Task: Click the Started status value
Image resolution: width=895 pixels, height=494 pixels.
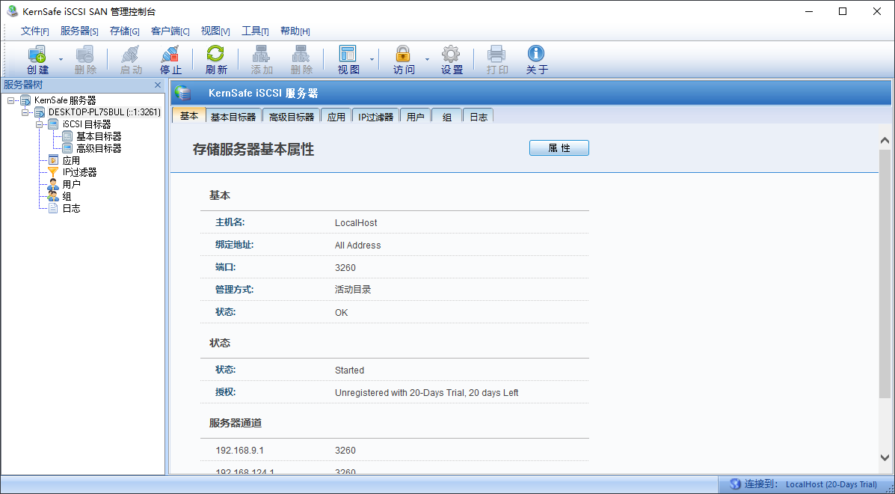Action: [349, 370]
